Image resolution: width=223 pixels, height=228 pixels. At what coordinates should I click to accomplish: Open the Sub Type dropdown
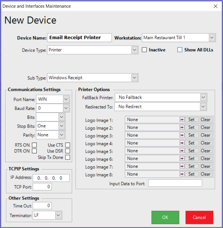pos(135,78)
